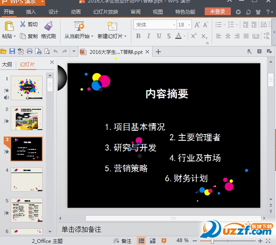
Task: Activate the Format Painter brush
Action: click(48, 26)
